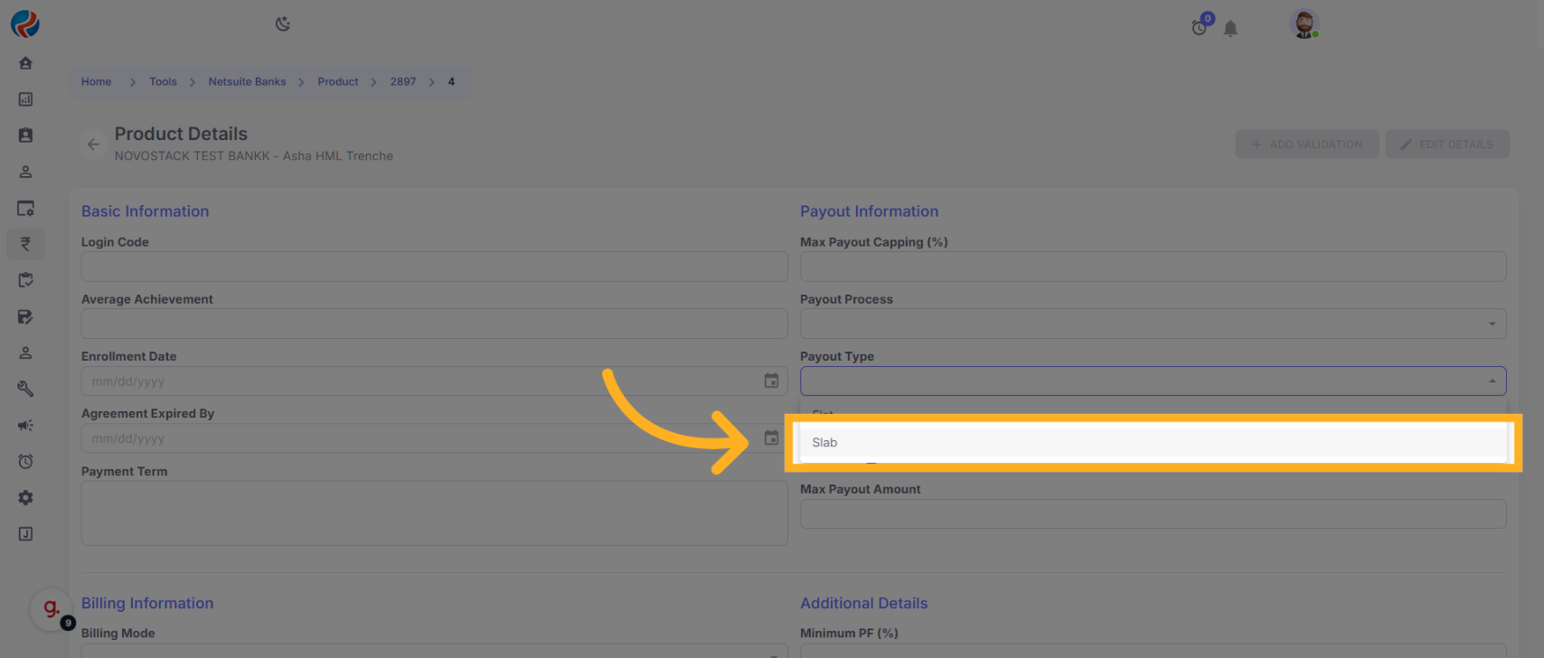Click the Edit Details button
Viewport: 1544px width, 658px height.
tap(1446, 145)
